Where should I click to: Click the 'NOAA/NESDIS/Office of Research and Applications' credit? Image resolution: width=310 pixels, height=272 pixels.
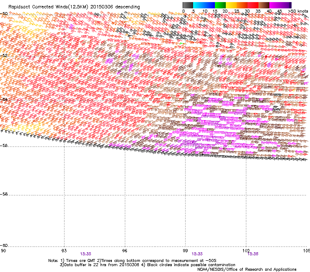tap(247, 269)
